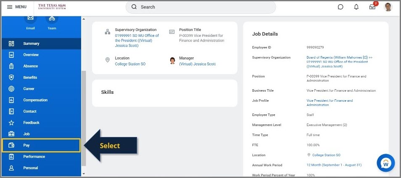Click the Texas A&M University System logo
401x178 pixels.
coord(52,7)
